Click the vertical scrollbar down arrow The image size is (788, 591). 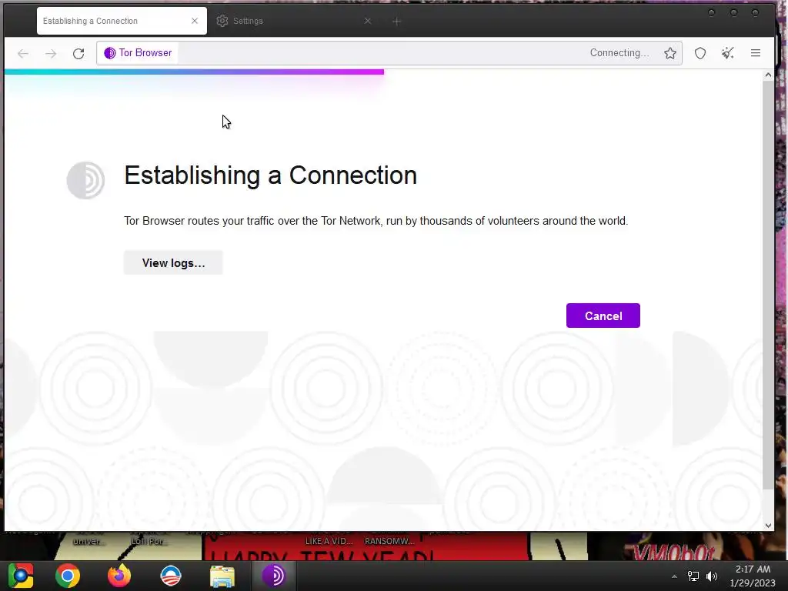768,525
